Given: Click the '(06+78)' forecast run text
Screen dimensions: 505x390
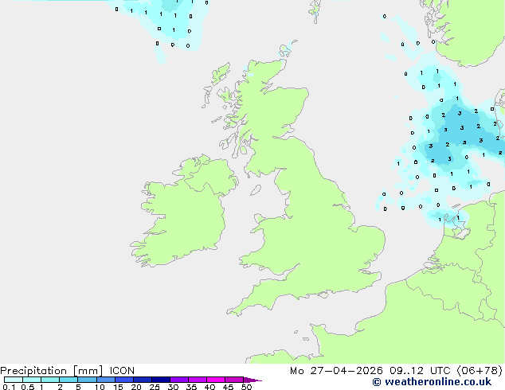Looking at the screenshot, I should pos(480,371).
